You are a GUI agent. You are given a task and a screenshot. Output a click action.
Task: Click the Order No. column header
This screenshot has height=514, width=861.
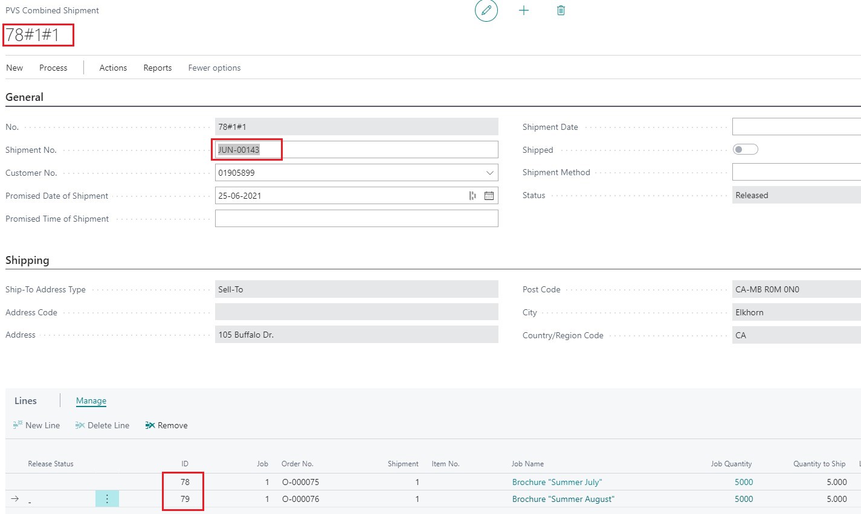297,464
